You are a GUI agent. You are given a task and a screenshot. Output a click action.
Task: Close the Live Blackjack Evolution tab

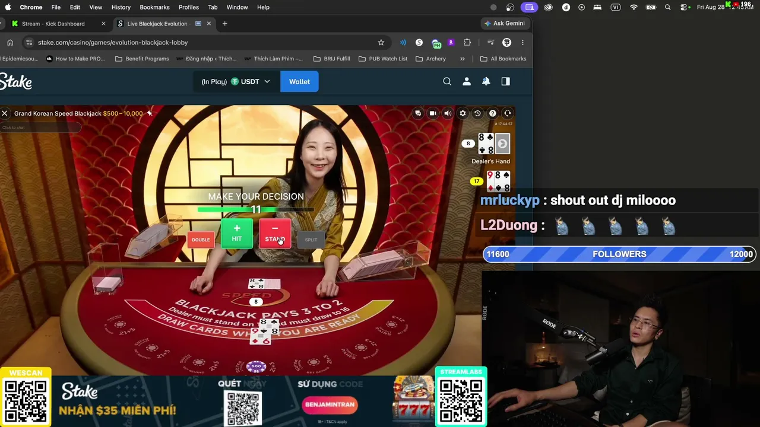point(208,24)
